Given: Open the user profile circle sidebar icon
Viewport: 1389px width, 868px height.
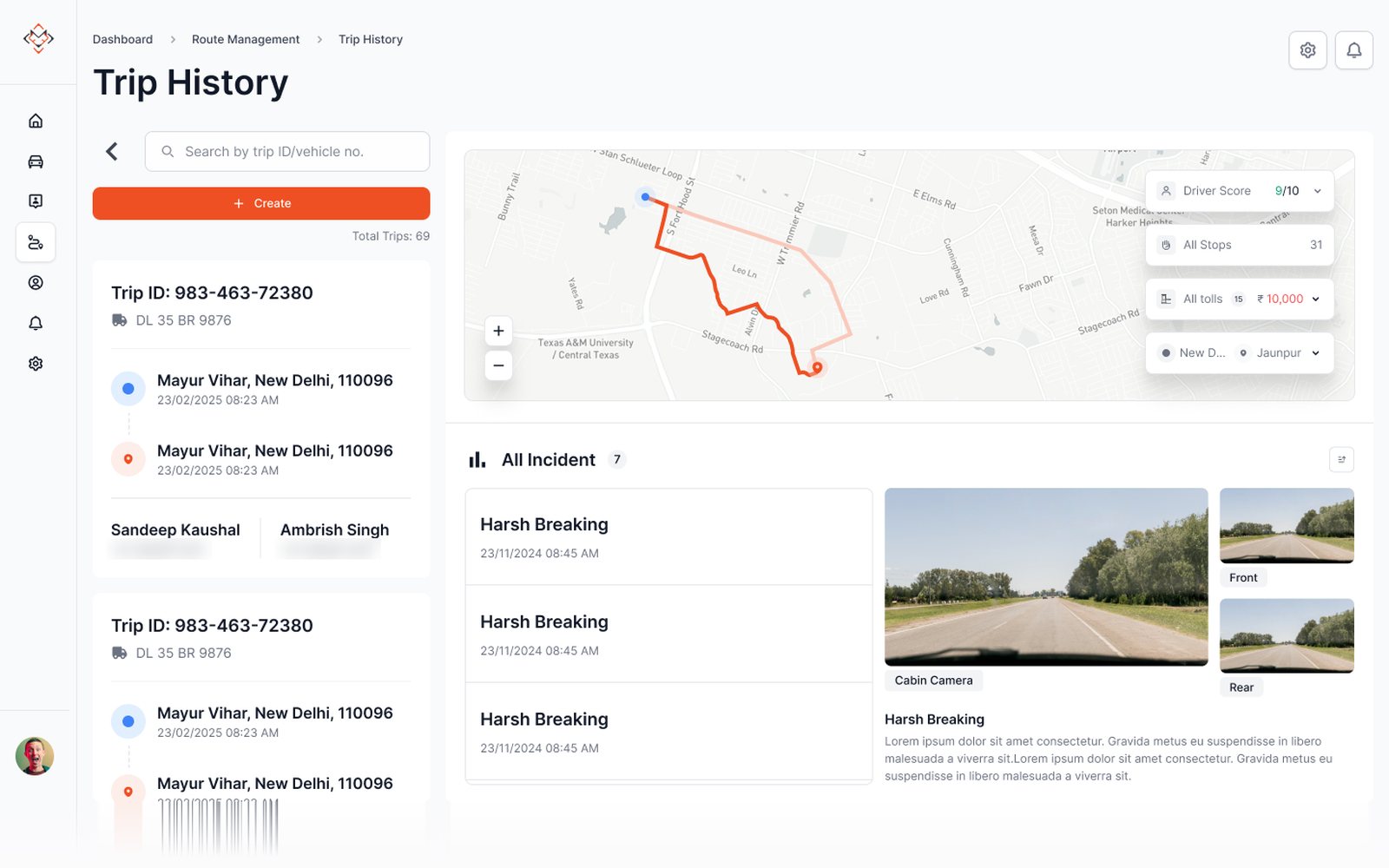Looking at the screenshot, I should tap(36, 282).
